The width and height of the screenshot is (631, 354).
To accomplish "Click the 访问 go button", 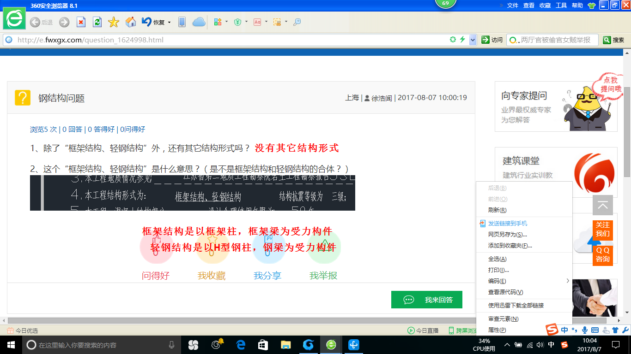I will click(492, 40).
